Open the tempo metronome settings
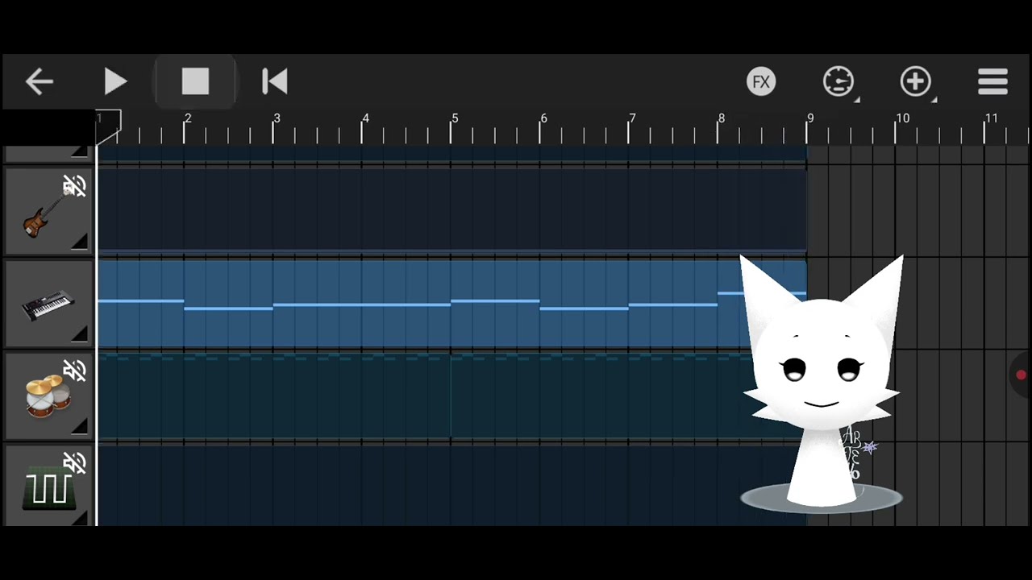The width and height of the screenshot is (1032, 580). (x=838, y=81)
